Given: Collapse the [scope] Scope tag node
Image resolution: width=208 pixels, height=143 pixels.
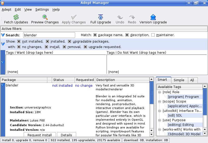Looking at the screenshot, I should tap(160, 101).
